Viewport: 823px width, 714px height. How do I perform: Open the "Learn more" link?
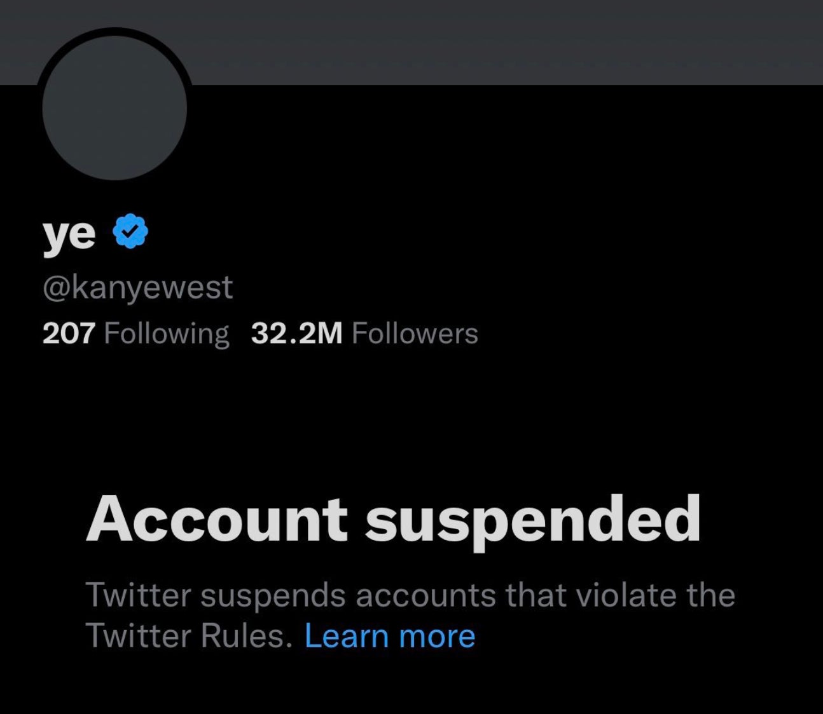click(x=390, y=635)
